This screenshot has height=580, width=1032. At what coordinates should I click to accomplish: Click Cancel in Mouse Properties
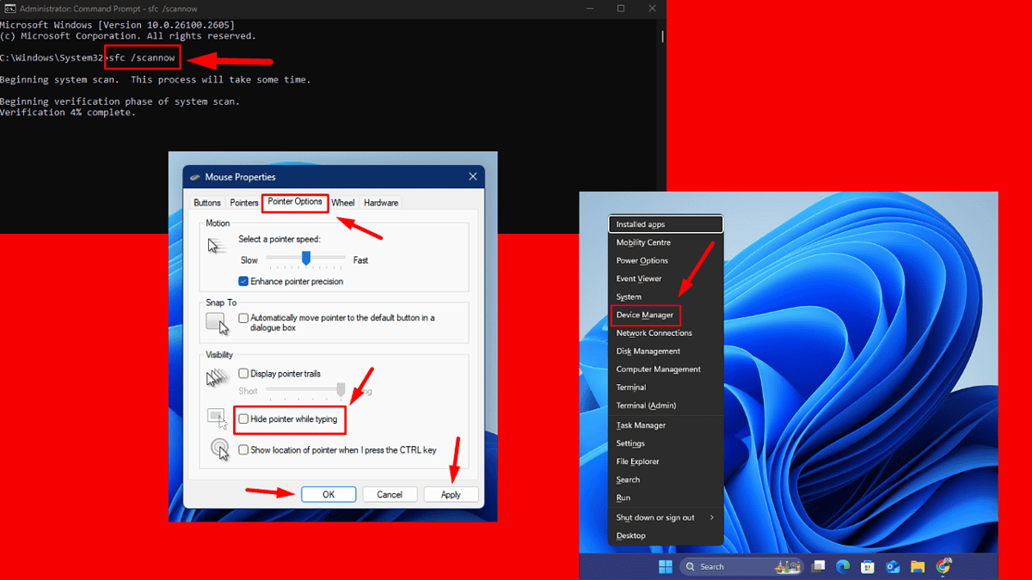coord(390,494)
